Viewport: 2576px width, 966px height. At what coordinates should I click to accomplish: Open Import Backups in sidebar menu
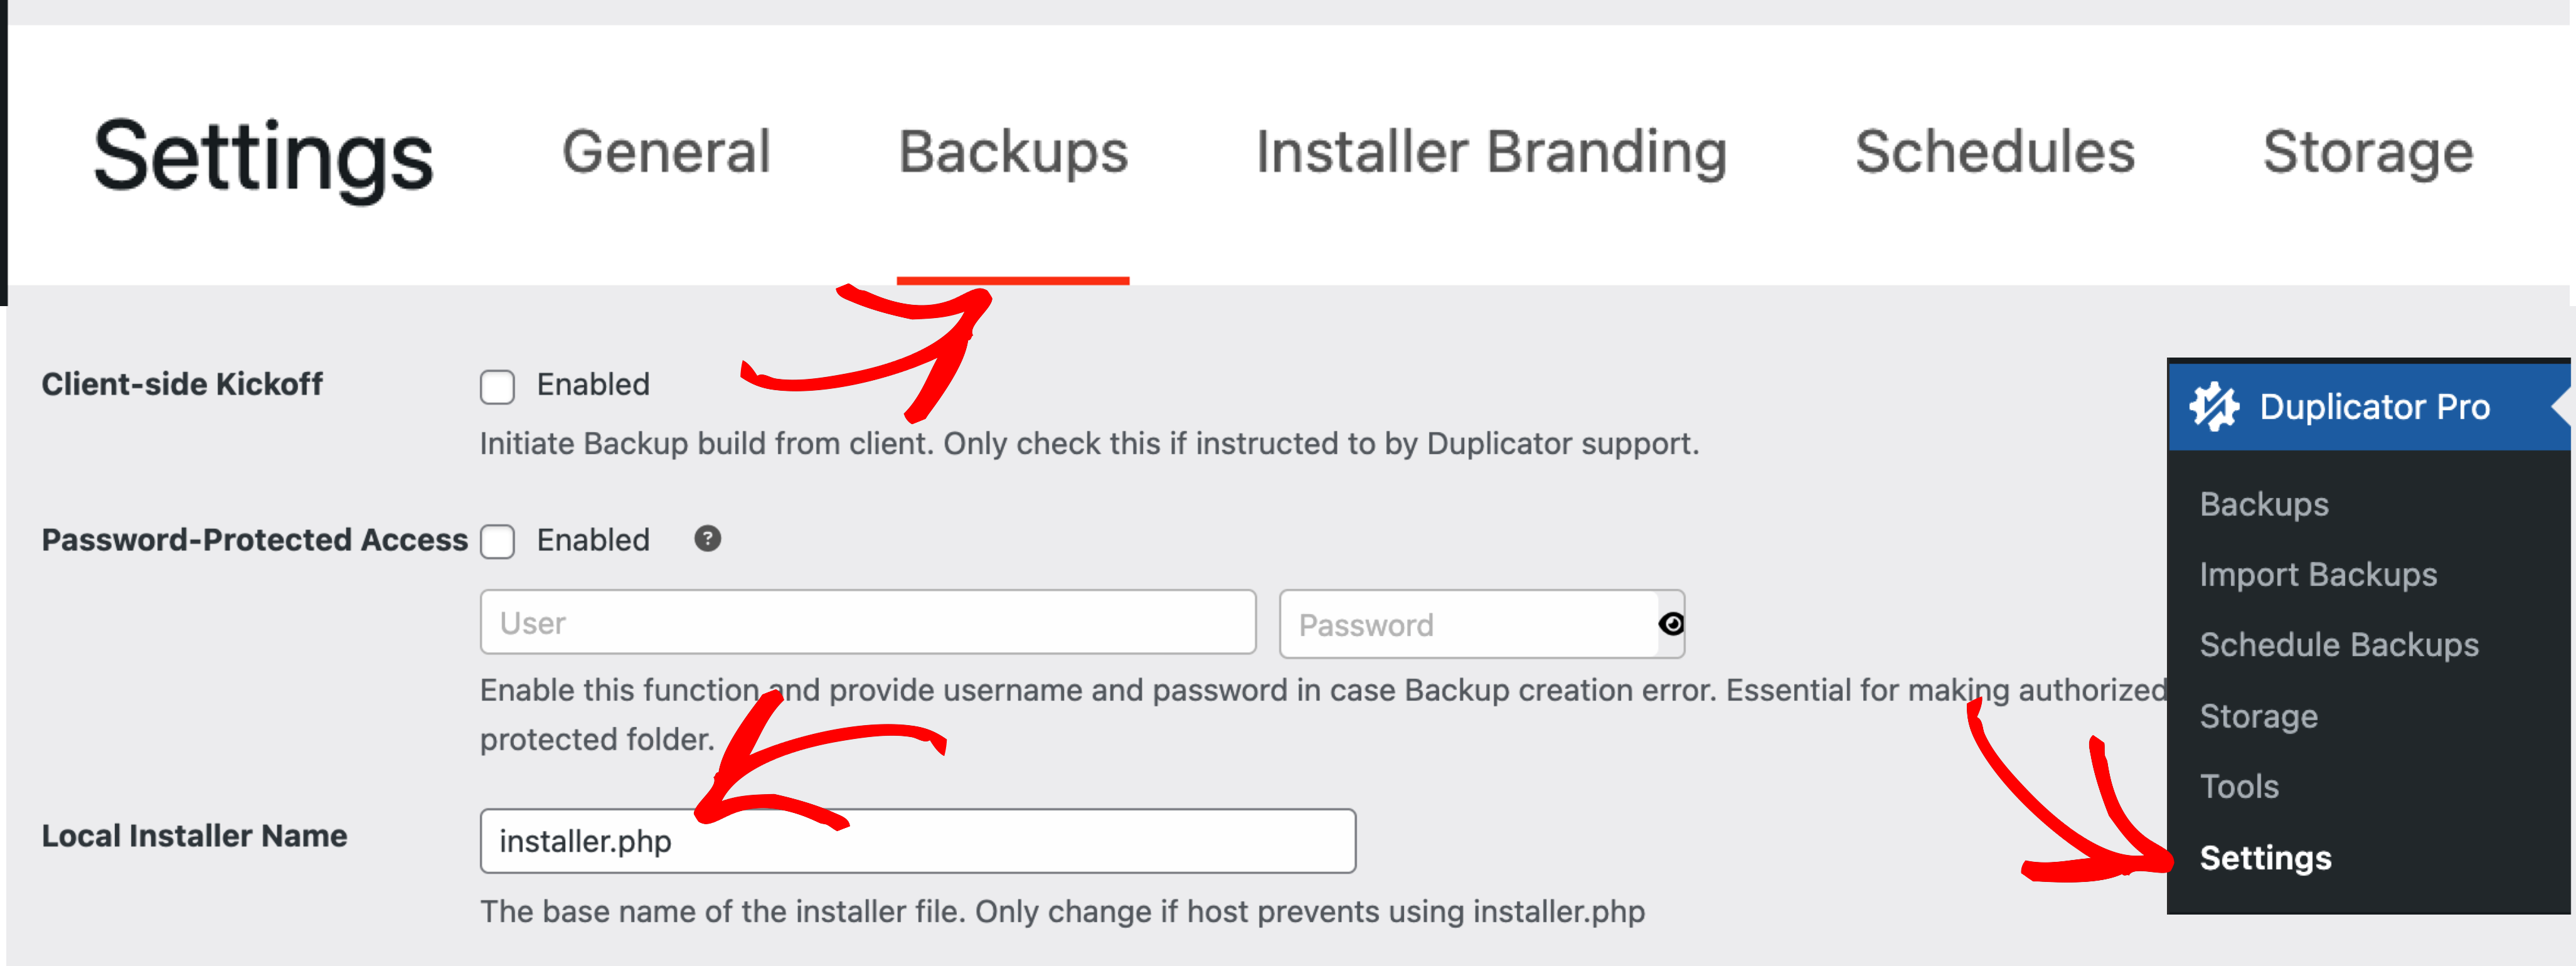point(2318,574)
